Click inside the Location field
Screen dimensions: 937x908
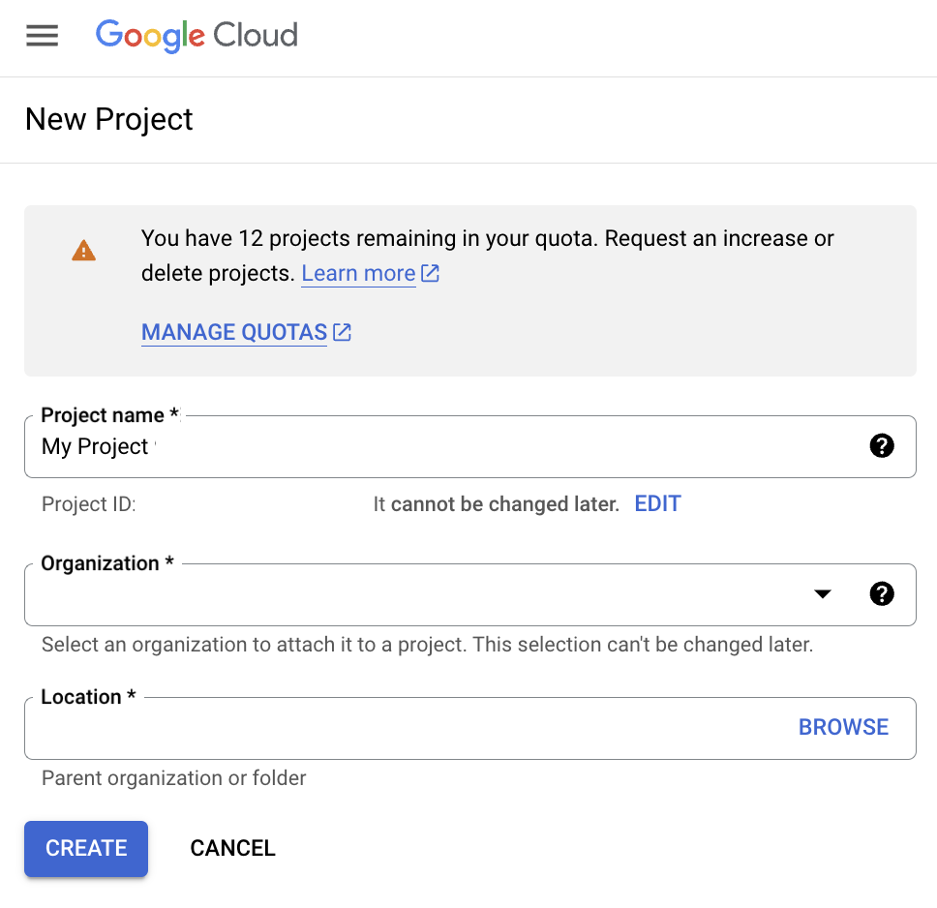click(x=387, y=726)
